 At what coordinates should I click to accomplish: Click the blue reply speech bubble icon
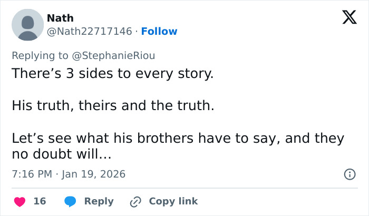tap(70, 201)
